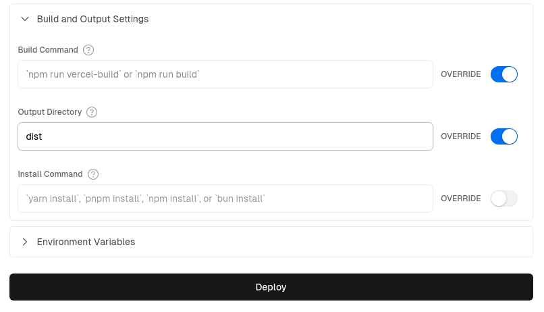Image resolution: width=544 pixels, height=312 pixels.
Task: Click OVERRIDE label beside Output Directory
Action: [x=460, y=136]
